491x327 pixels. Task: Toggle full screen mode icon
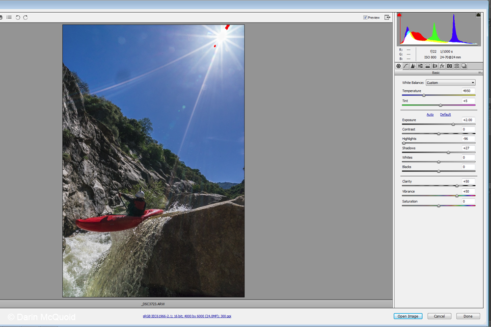[x=387, y=17]
